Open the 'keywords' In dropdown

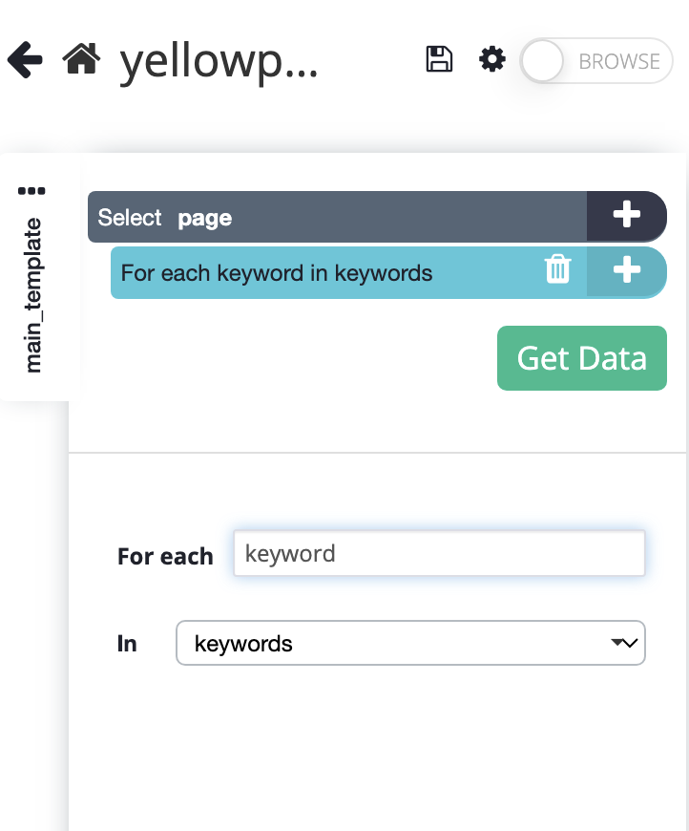point(410,643)
